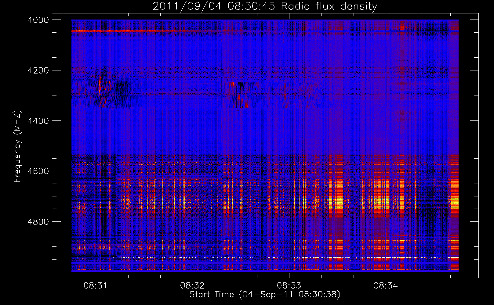This screenshot has height=305, width=494.
Task: Click the 4000 frequency tick label
Action: click(38, 20)
